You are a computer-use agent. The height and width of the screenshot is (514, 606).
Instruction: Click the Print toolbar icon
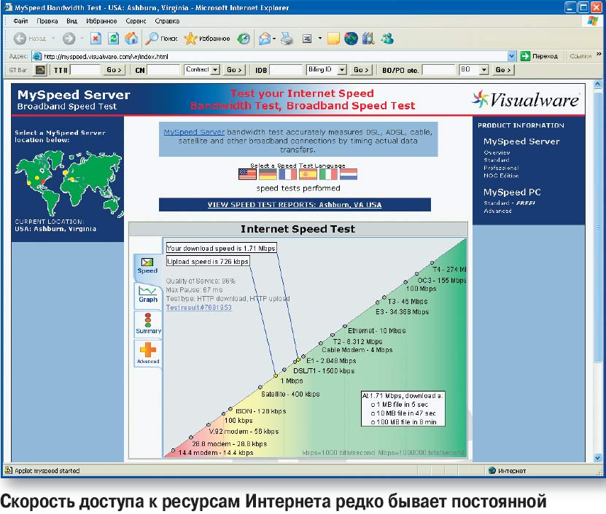(x=287, y=39)
